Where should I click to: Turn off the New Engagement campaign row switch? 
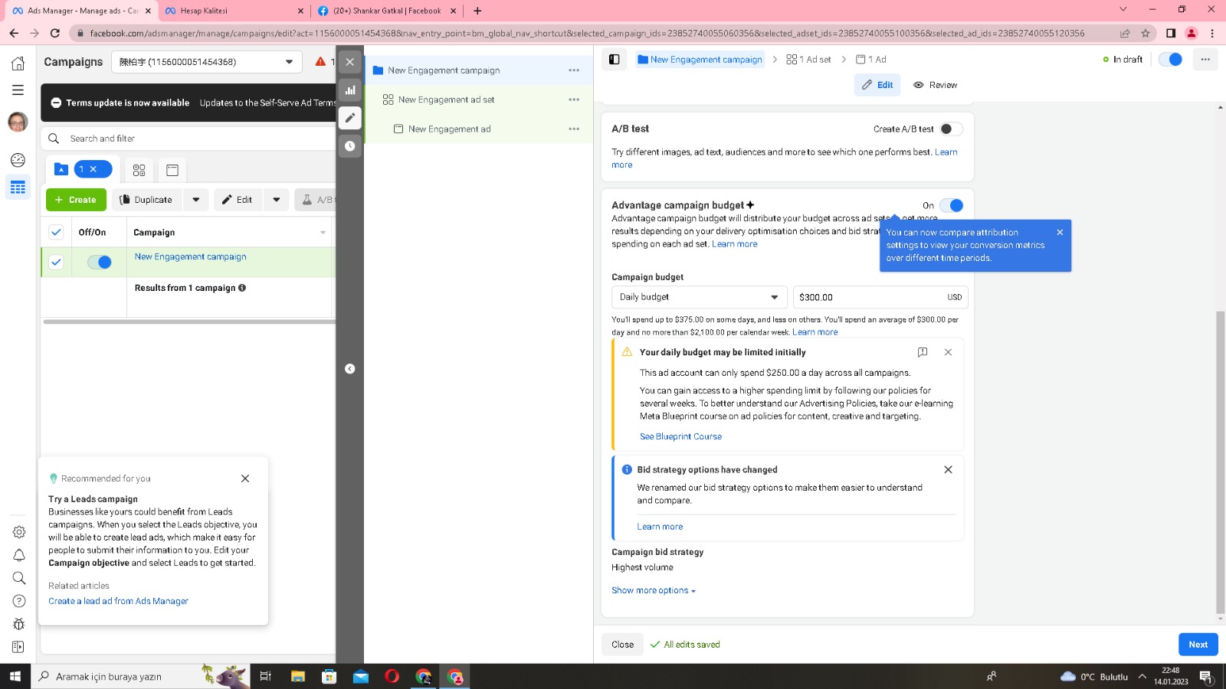(100, 262)
